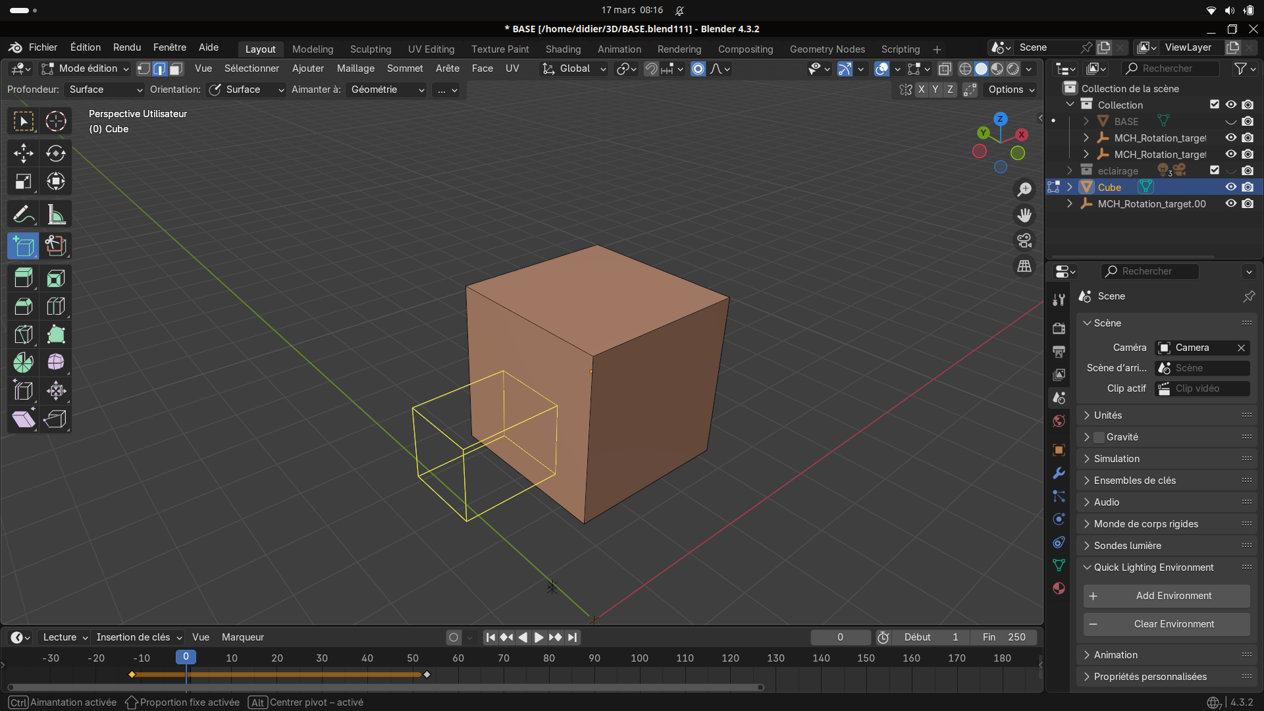Click the viewport camera view icon
The width and height of the screenshot is (1264, 711).
click(x=1024, y=241)
